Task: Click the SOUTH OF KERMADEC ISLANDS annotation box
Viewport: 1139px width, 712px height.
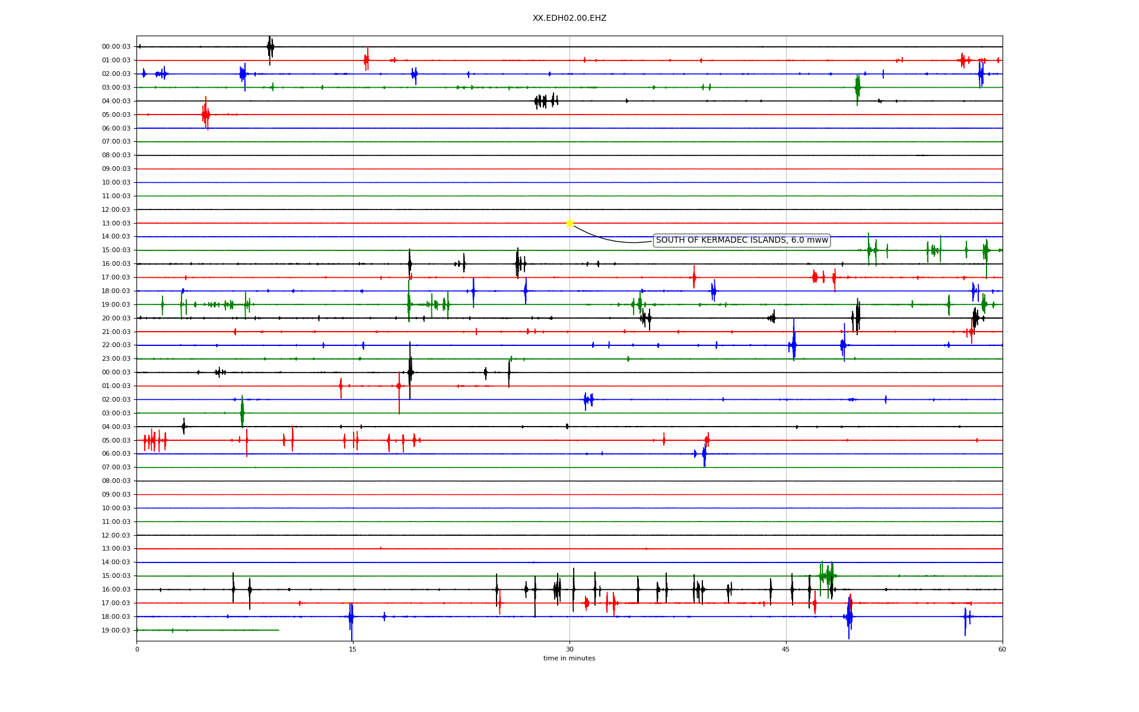Action: 741,240
